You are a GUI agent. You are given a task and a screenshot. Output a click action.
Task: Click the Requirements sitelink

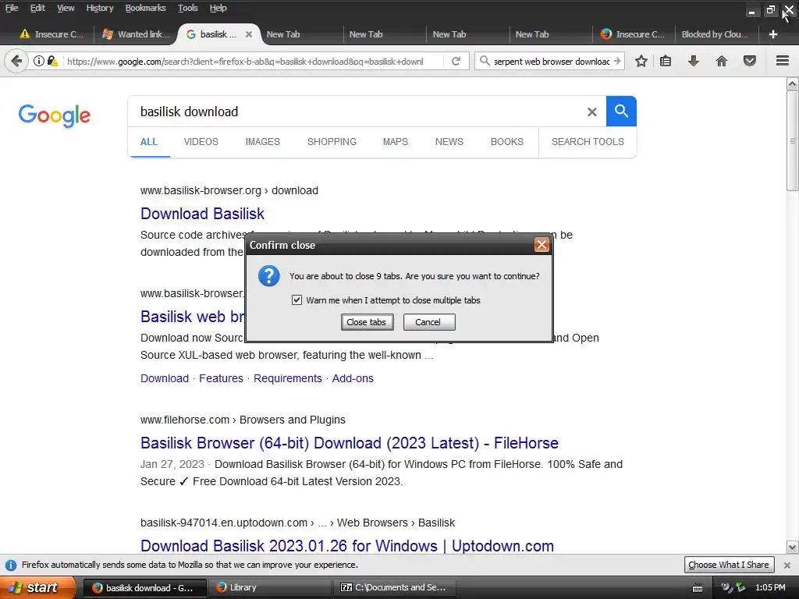287,378
